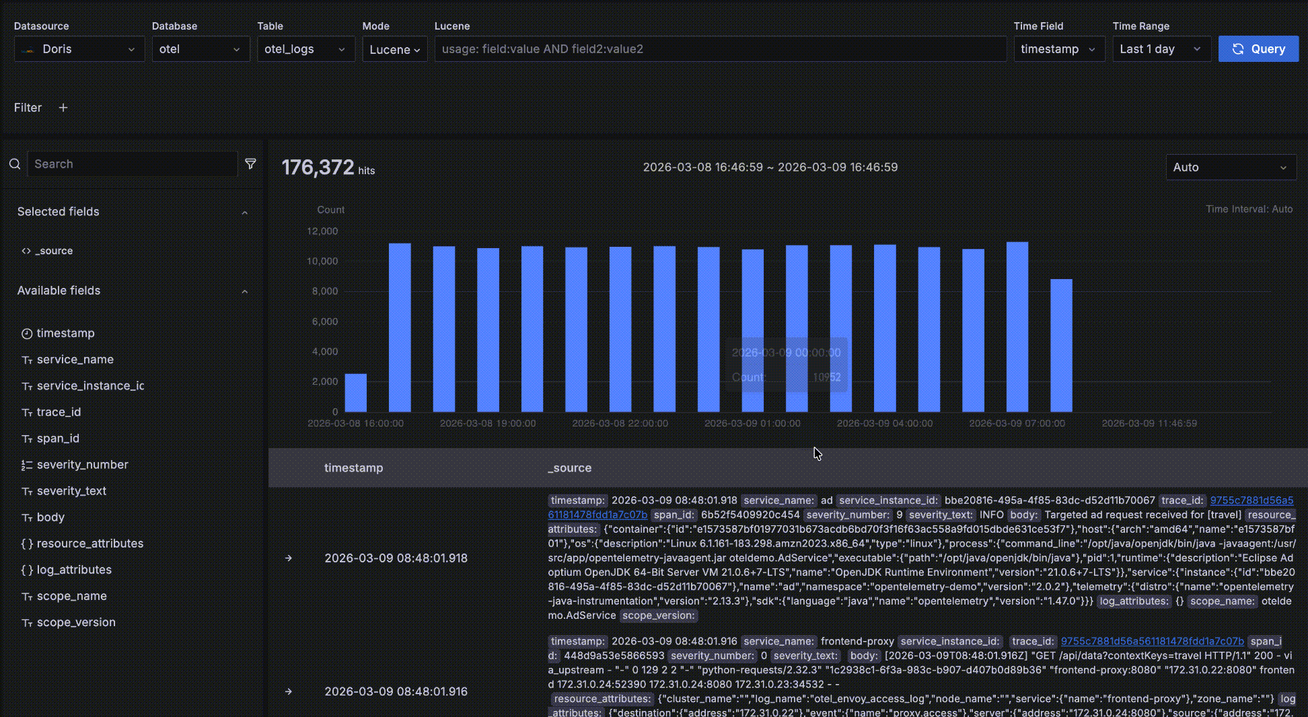
Task: Open trace_id link in the ad service row
Action: tap(1251, 500)
